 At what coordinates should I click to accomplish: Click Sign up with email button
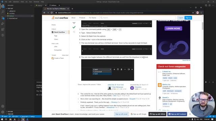(122, 114)
